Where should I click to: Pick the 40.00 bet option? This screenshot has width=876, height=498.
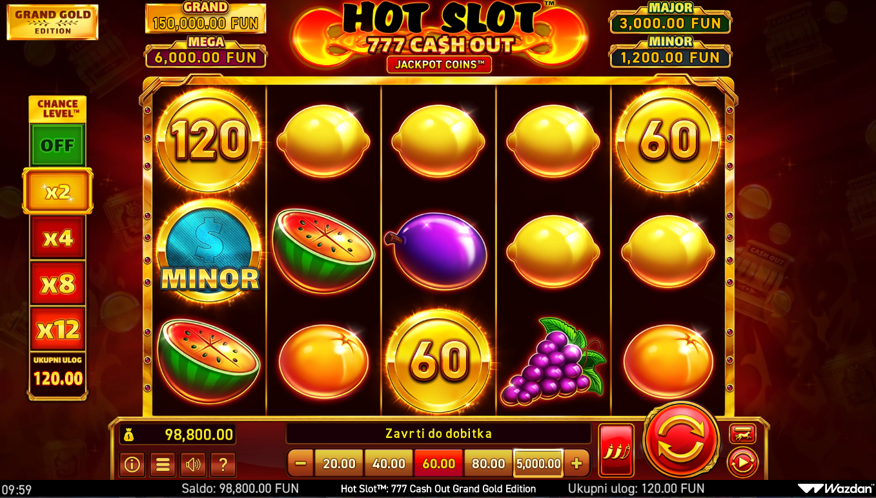coord(389,463)
